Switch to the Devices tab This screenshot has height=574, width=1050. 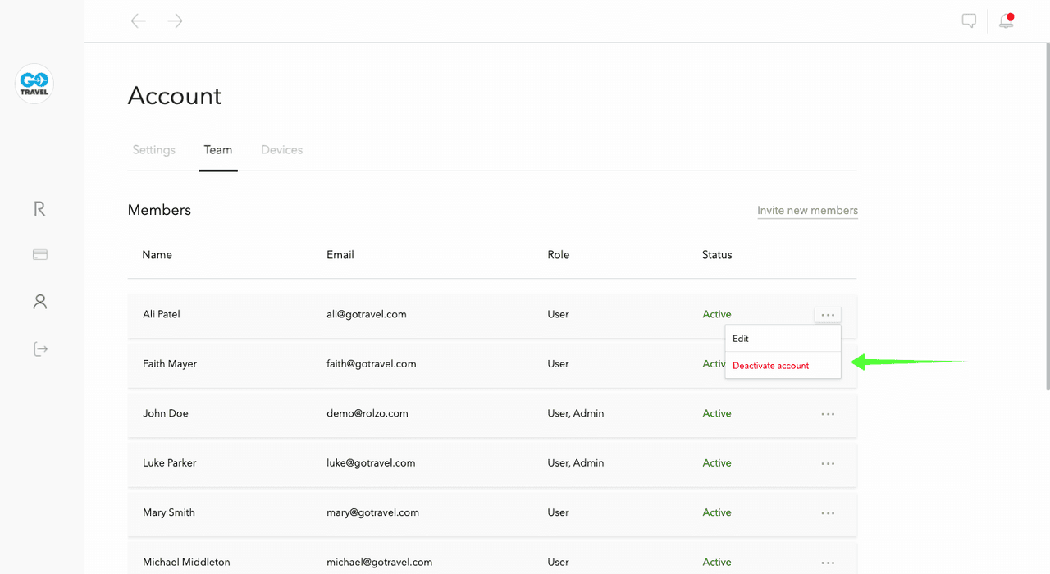coord(281,150)
